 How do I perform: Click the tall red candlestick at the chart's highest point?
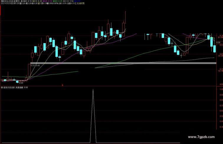(x=125, y=17)
